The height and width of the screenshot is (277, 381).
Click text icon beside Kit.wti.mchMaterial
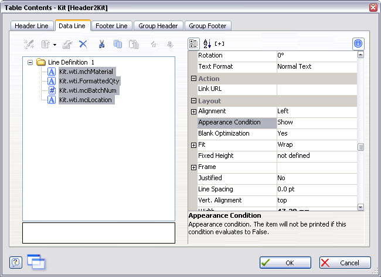pyautogui.click(x=52, y=72)
